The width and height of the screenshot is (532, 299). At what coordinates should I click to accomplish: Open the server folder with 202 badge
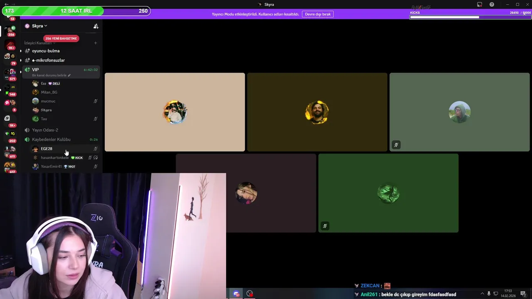(x=10, y=136)
